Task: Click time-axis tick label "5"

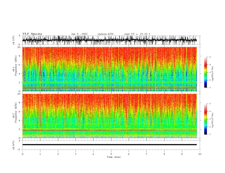Action: [111, 154]
